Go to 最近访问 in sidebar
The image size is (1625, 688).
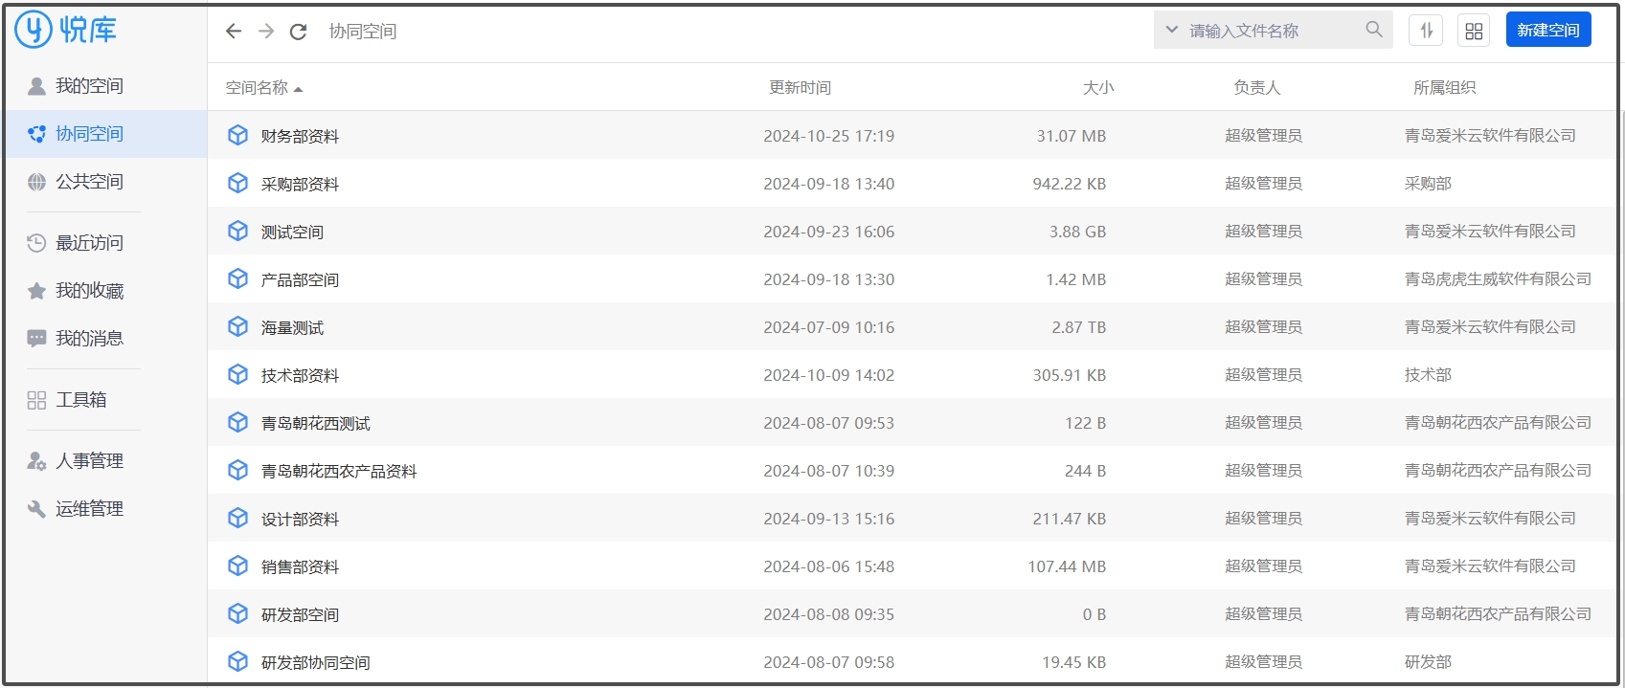pyautogui.click(x=89, y=243)
